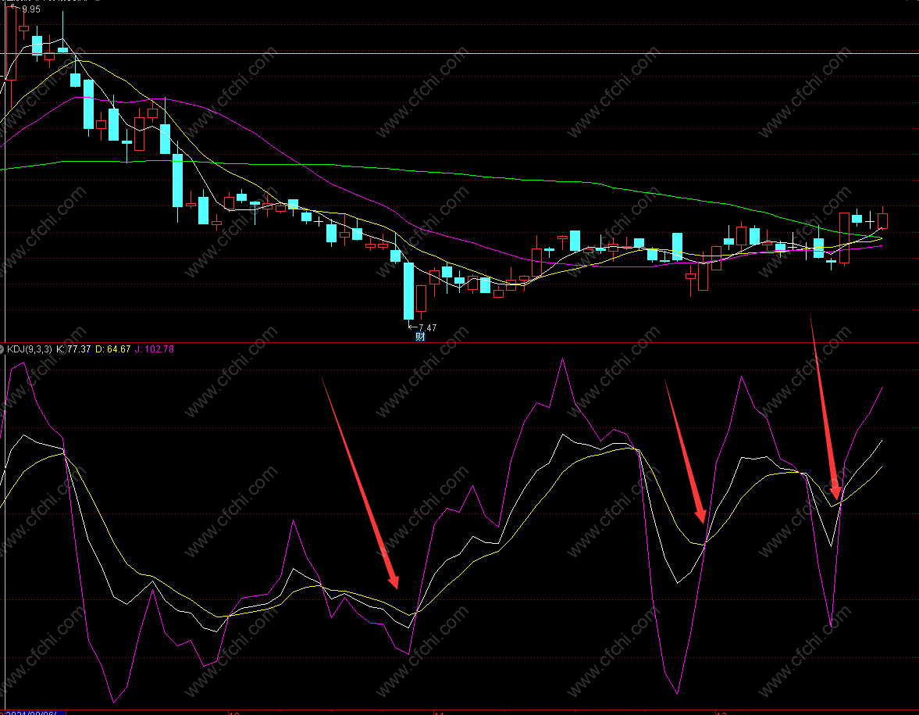Click the highlighted date label on time axis

(x=34, y=713)
